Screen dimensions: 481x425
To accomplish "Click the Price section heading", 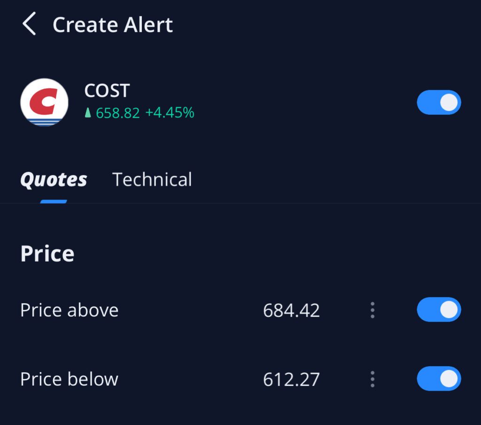I will 47,254.
